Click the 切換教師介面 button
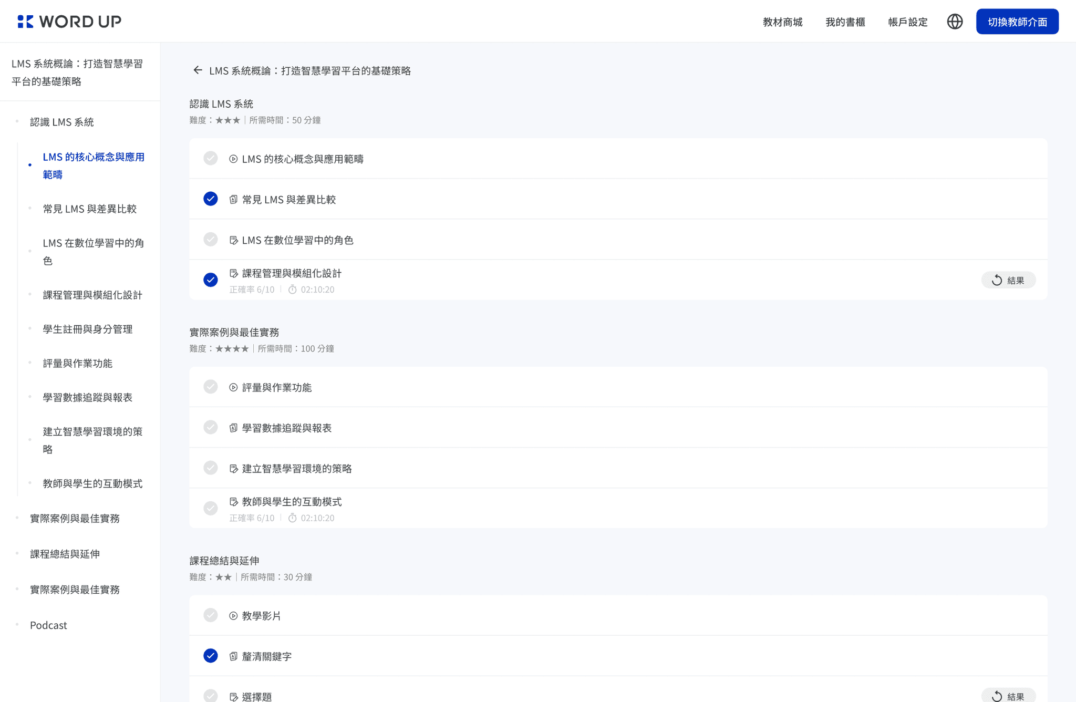Screen dimensions: 1076x702 point(1017,22)
